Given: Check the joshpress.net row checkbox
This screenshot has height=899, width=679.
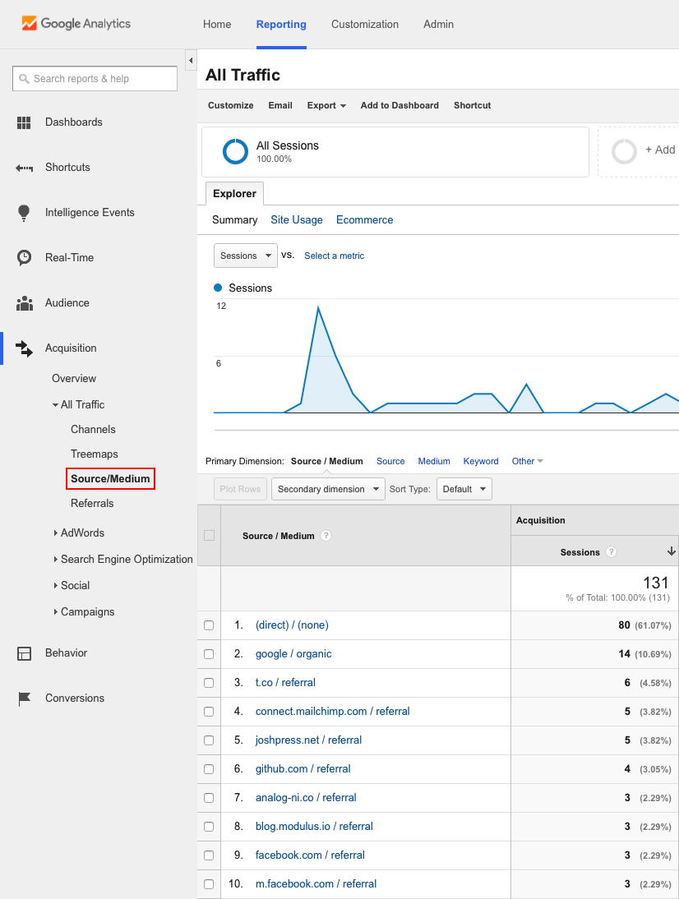Looking at the screenshot, I should 209,740.
